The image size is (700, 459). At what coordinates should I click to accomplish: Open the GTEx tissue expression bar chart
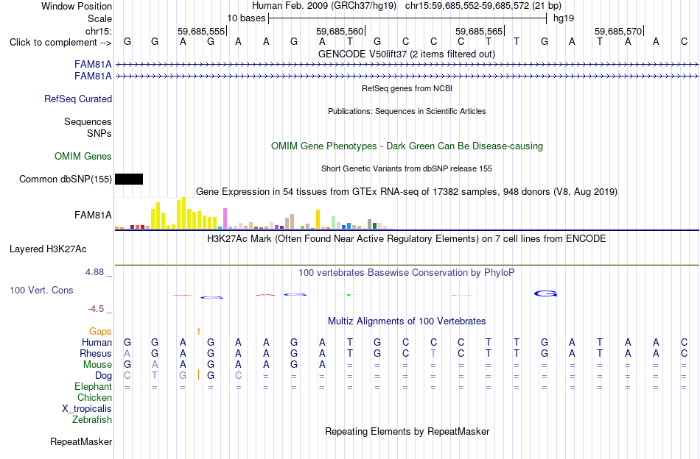pyautogui.click(x=253, y=213)
